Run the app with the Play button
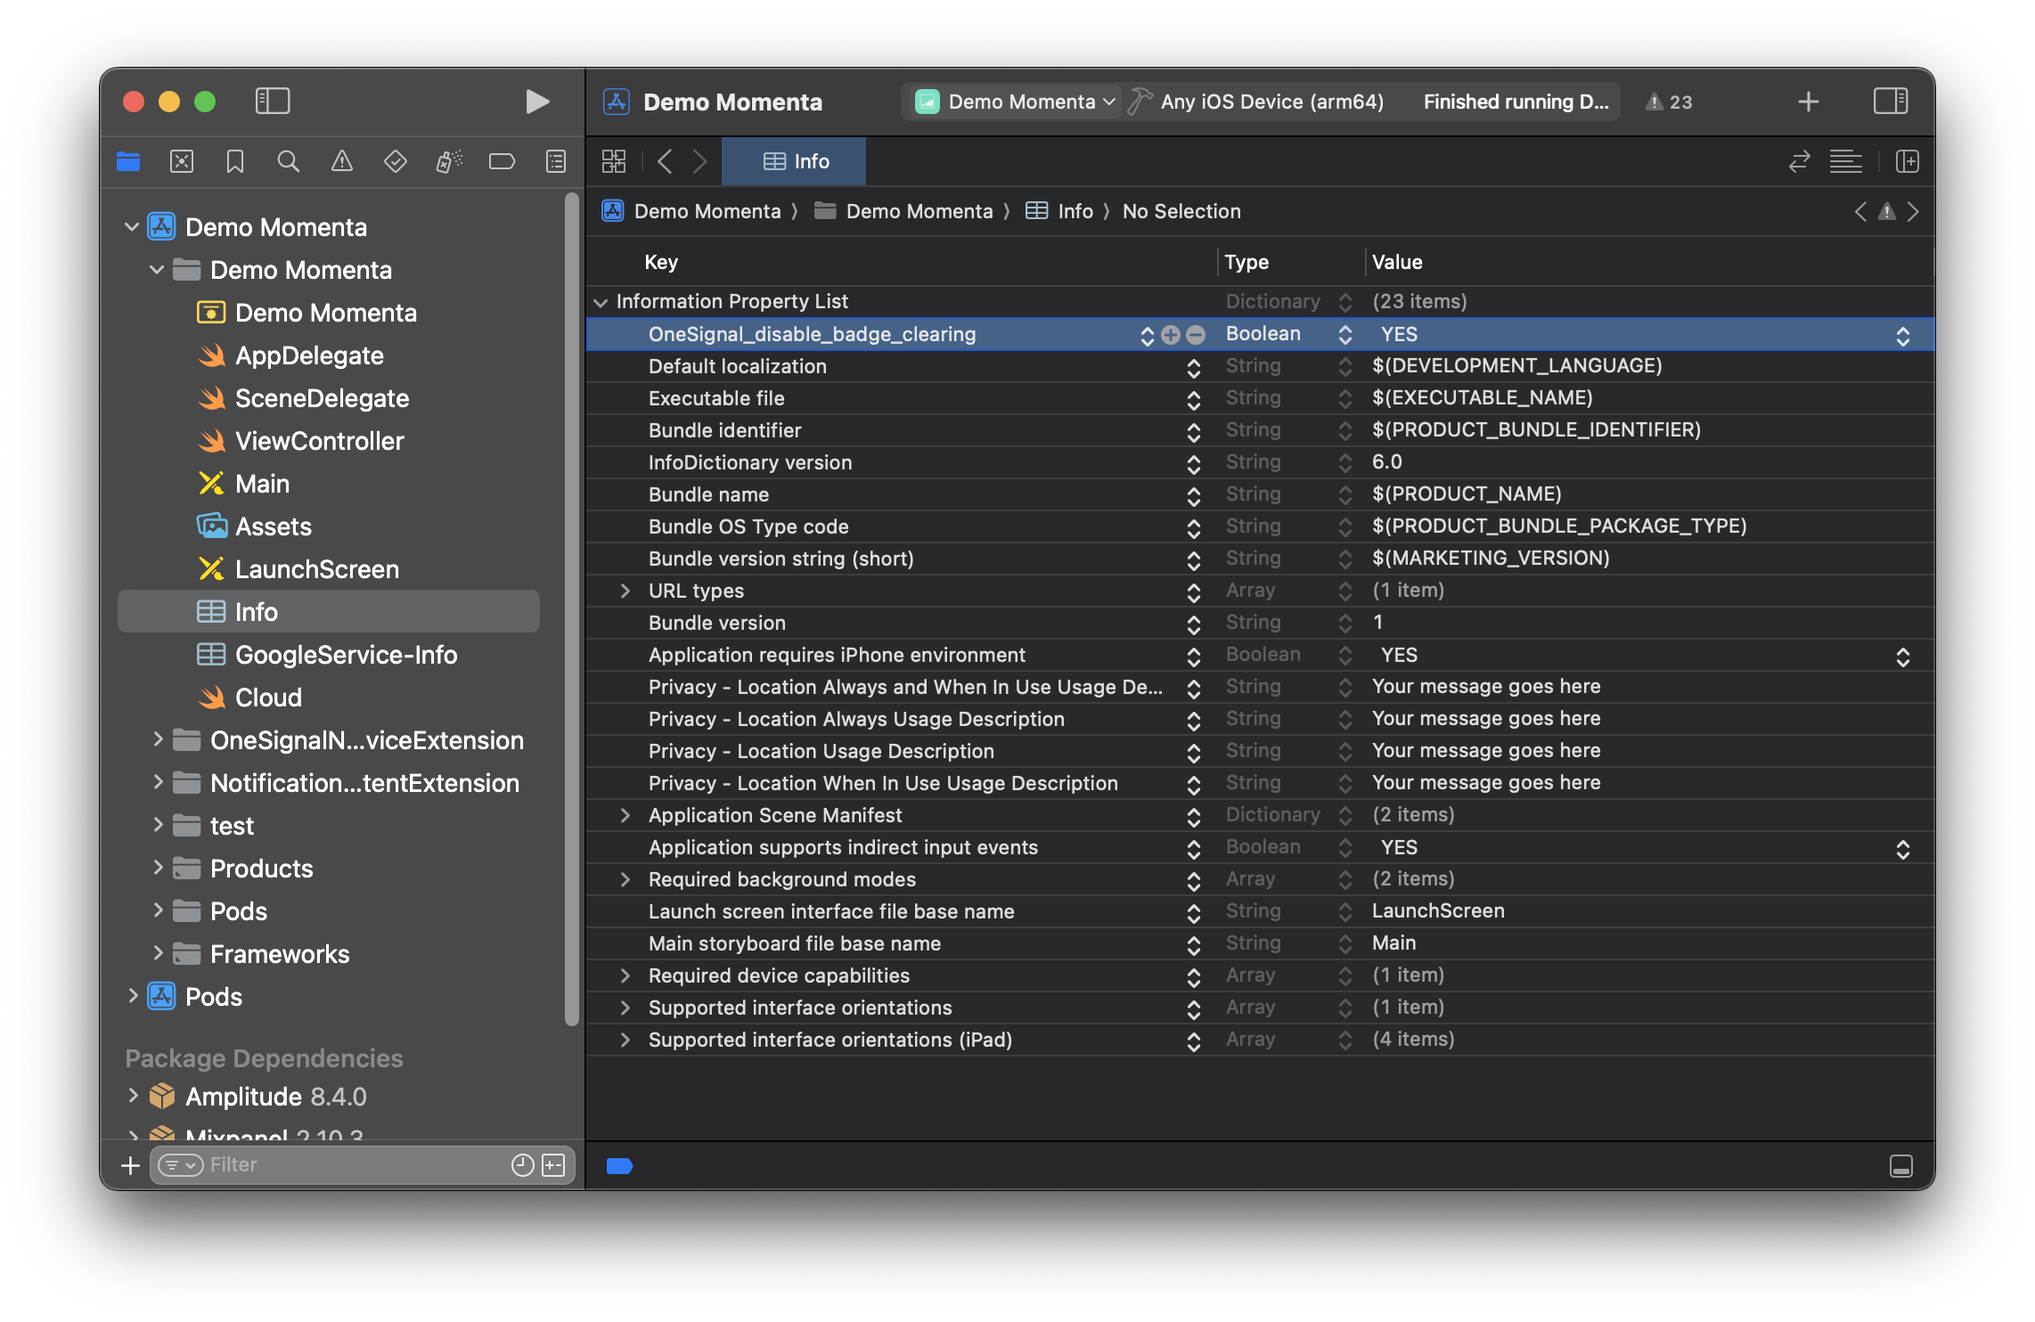This screenshot has width=2035, height=1322. 536,102
